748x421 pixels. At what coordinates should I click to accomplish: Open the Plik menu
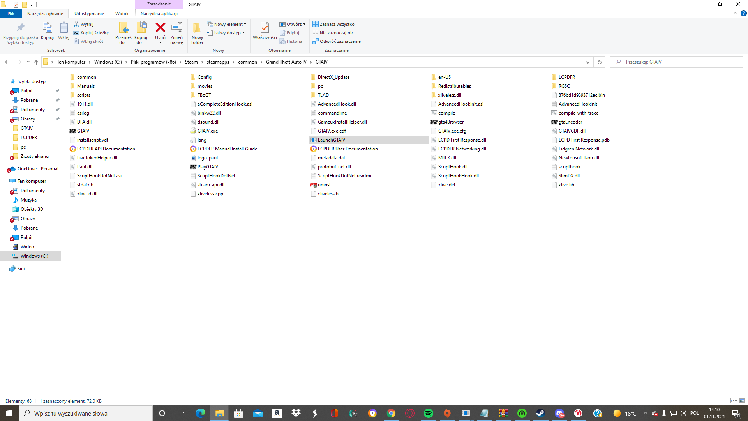point(11,14)
